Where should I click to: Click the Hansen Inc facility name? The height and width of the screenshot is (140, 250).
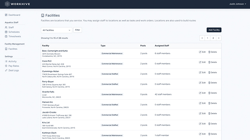click(47, 102)
